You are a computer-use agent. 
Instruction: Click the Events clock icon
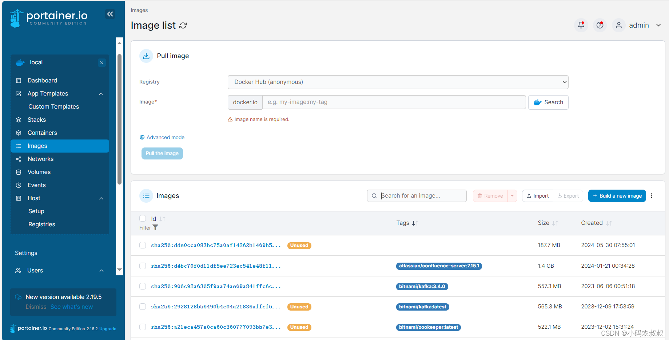pos(19,185)
